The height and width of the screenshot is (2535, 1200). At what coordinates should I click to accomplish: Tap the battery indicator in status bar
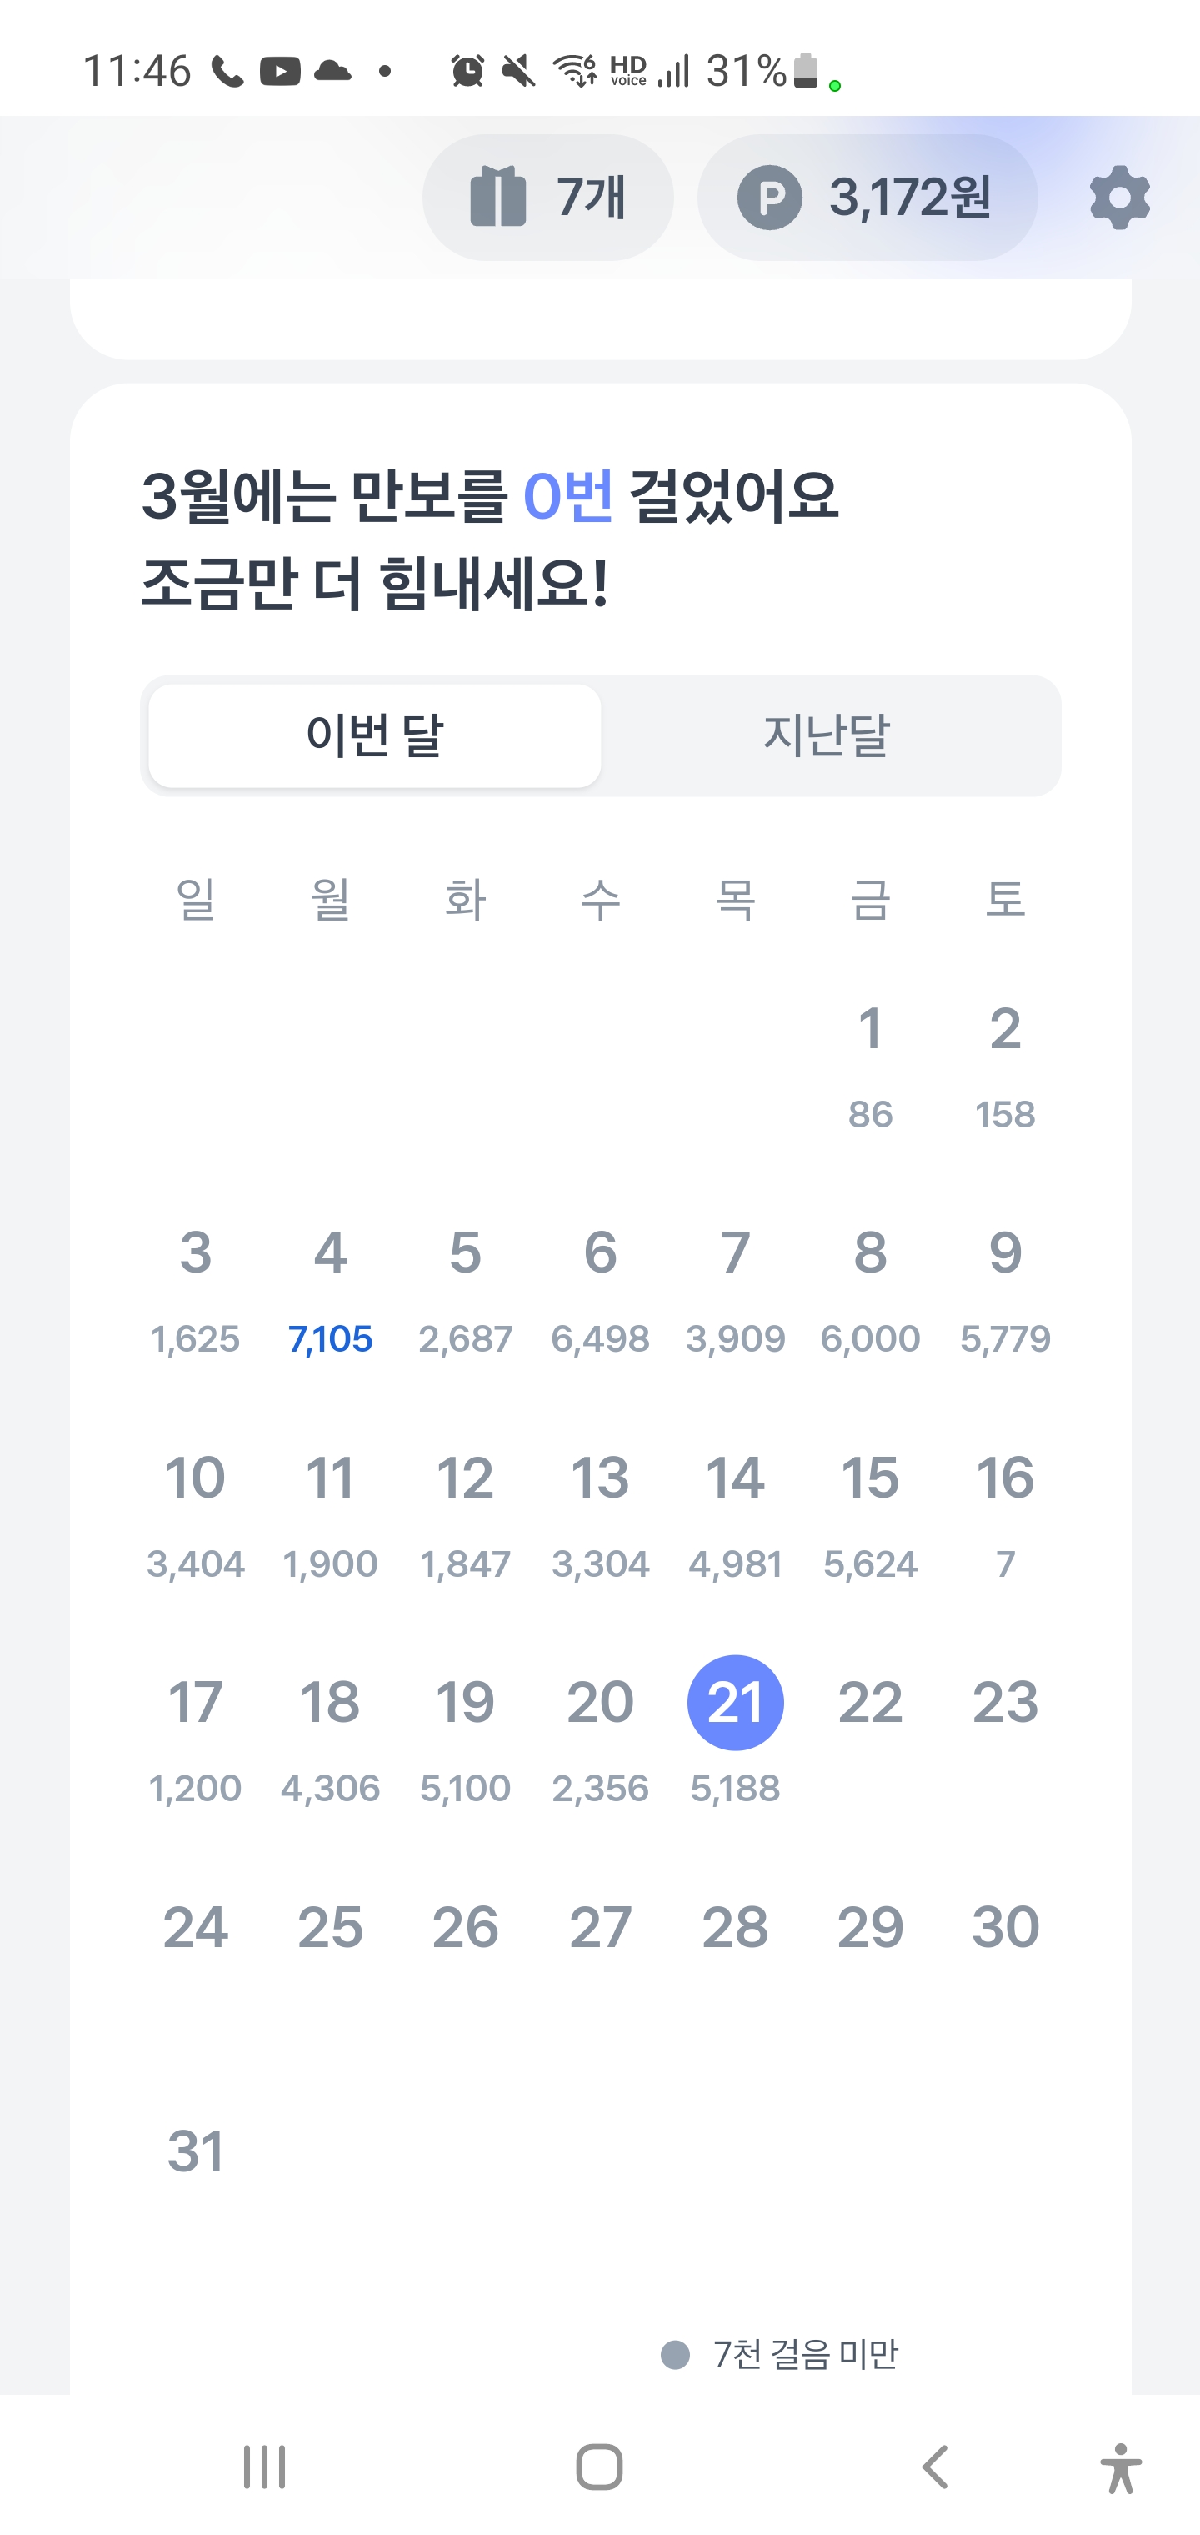coord(806,71)
